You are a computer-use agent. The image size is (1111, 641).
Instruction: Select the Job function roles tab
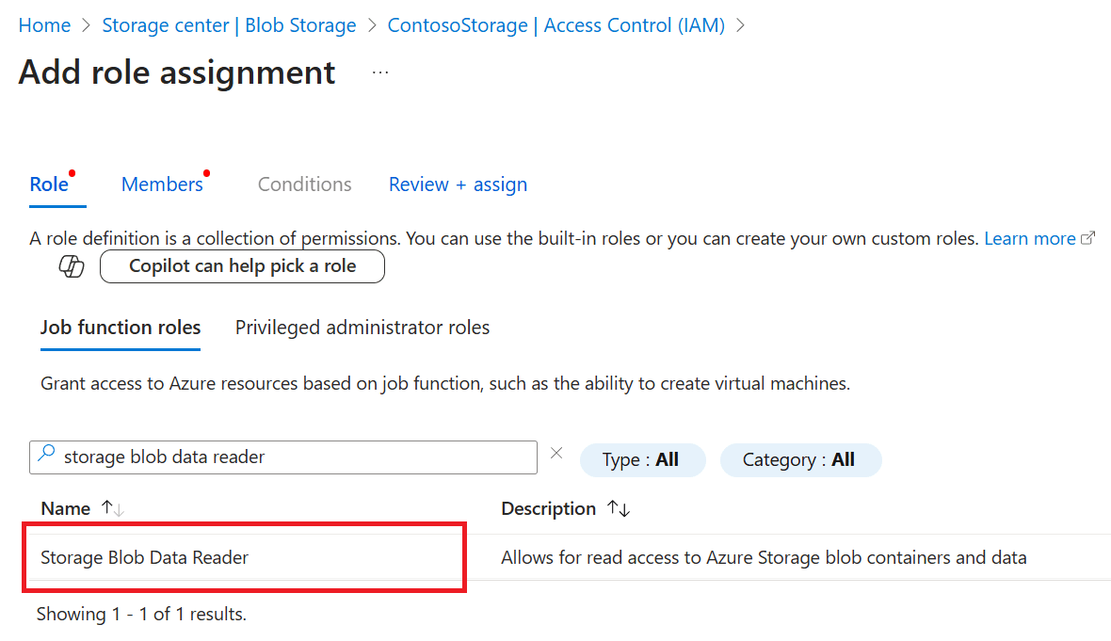(121, 328)
